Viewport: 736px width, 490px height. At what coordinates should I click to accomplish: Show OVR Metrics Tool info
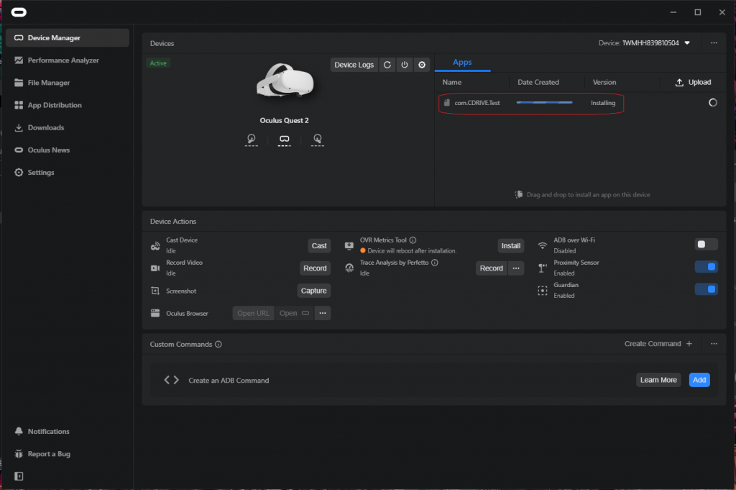(413, 240)
